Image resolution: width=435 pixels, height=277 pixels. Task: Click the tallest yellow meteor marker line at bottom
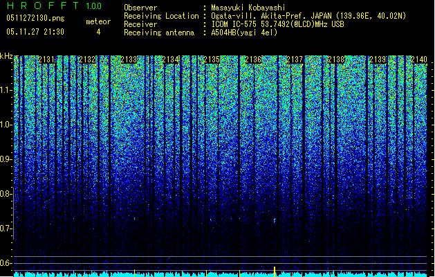(275, 271)
